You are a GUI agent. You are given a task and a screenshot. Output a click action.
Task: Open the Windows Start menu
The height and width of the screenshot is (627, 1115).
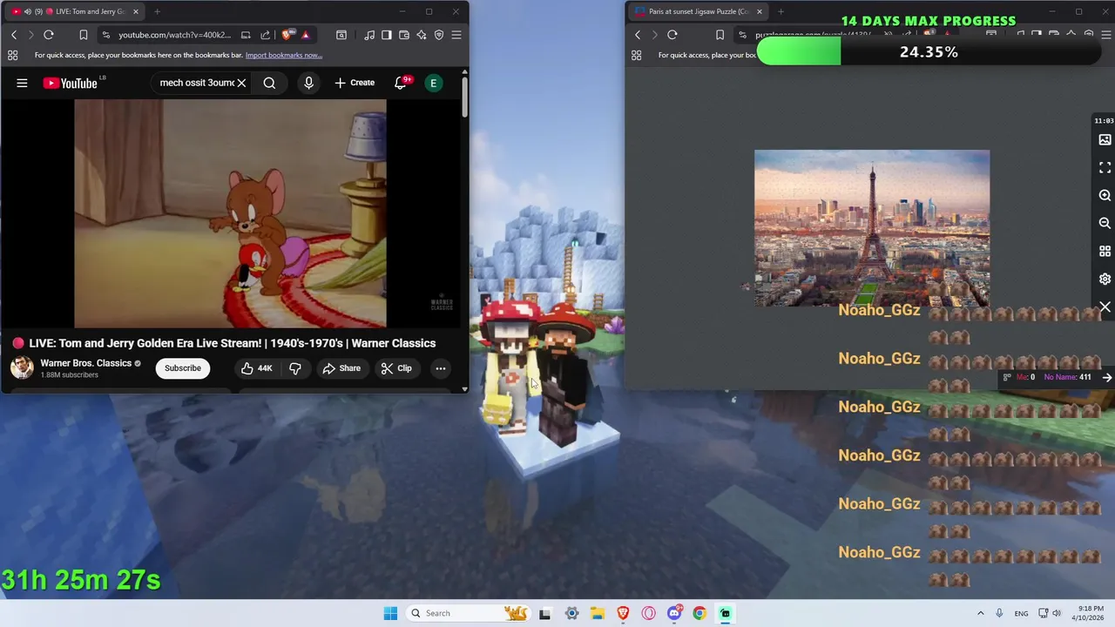click(390, 613)
